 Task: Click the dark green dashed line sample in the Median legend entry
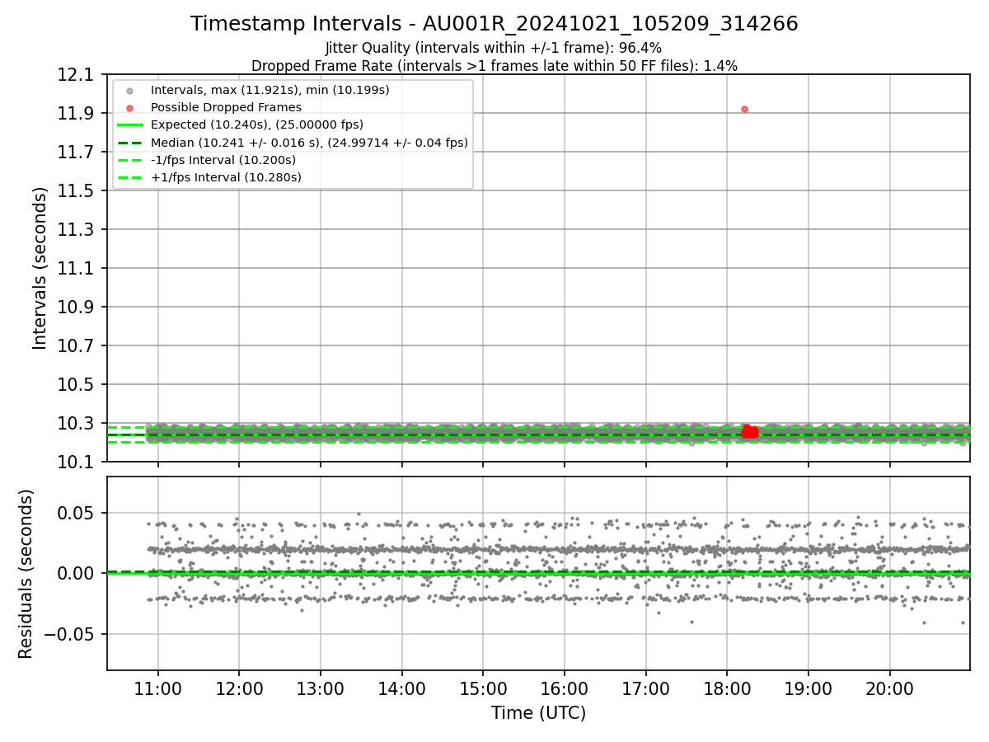tap(129, 143)
